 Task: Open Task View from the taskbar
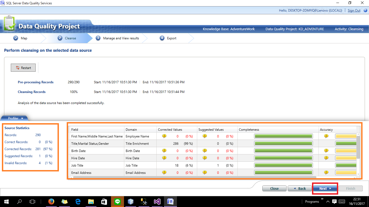click(x=32, y=201)
